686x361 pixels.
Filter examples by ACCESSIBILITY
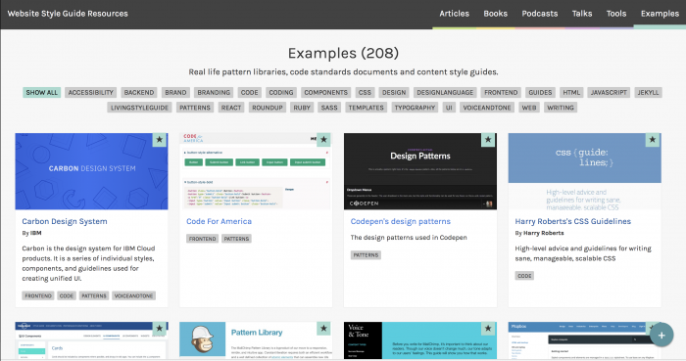[90, 93]
